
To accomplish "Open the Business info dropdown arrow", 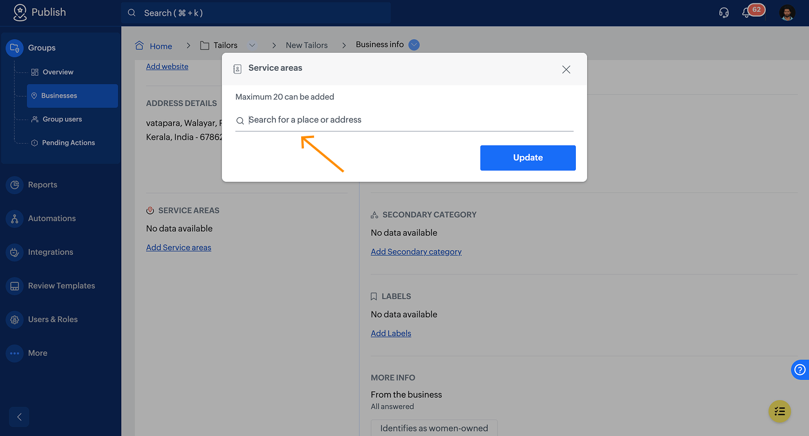I will [x=414, y=45].
